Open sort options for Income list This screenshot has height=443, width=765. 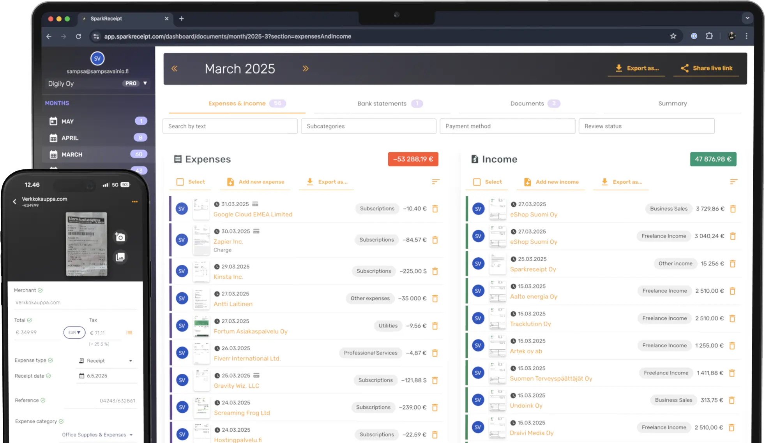click(x=733, y=182)
